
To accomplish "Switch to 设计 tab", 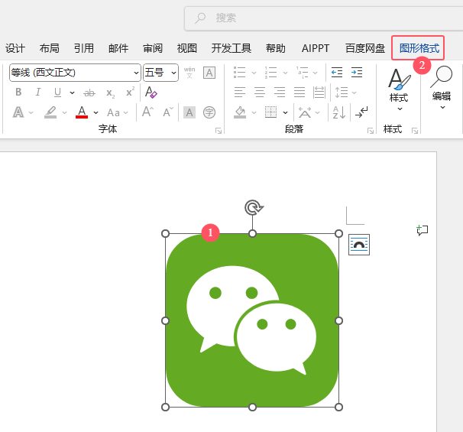I will coord(15,48).
